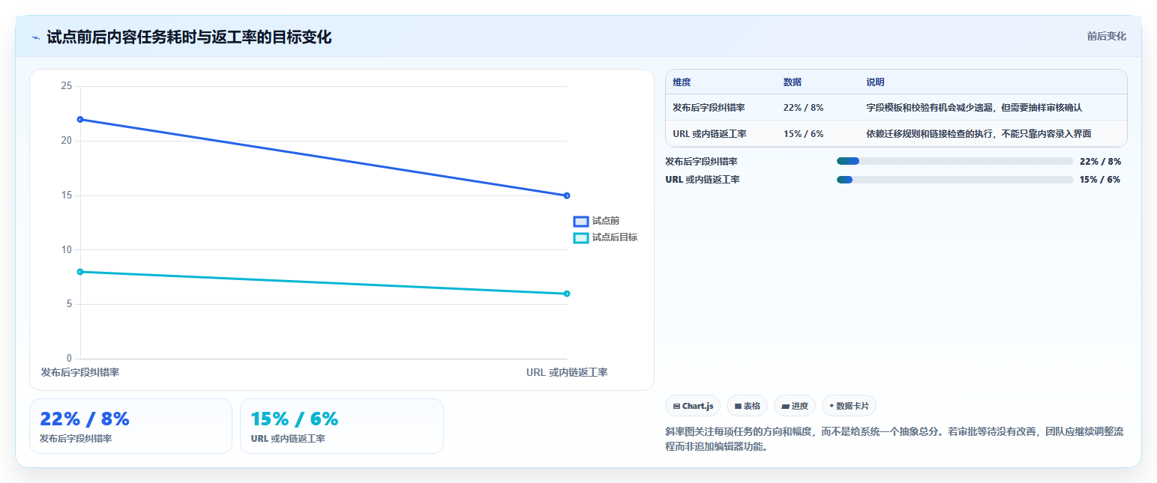This screenshot has height=483, width=1157.
Task: Click the 22% / 8% data card
Action: [x=130, y=426]
